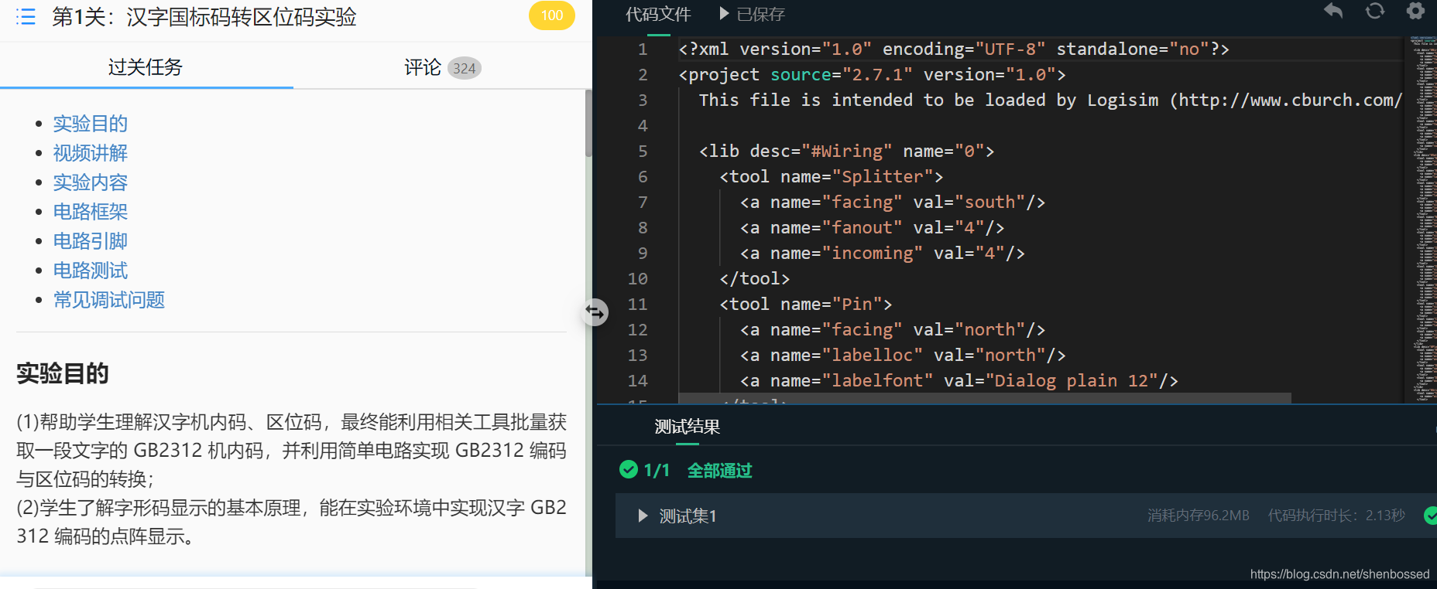Click the 消耗内存96.2MB text
The width and height of the screenshot is (1437, 589).
click(1199, 516)
